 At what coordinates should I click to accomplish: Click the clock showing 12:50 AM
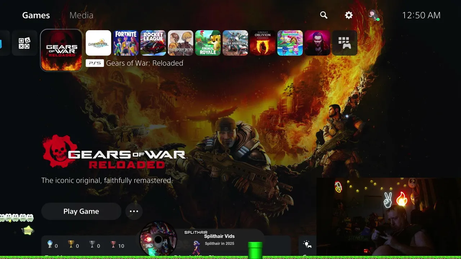pyautogui.click(x=421, y=15)
